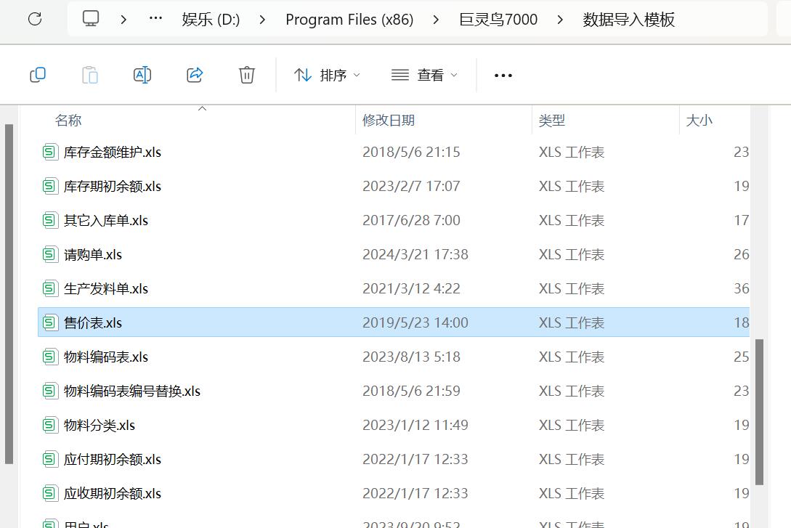
Task: Expand chevron after 巨灵鸟7000 in breadcrumb
Action: [x=560, y=20]
